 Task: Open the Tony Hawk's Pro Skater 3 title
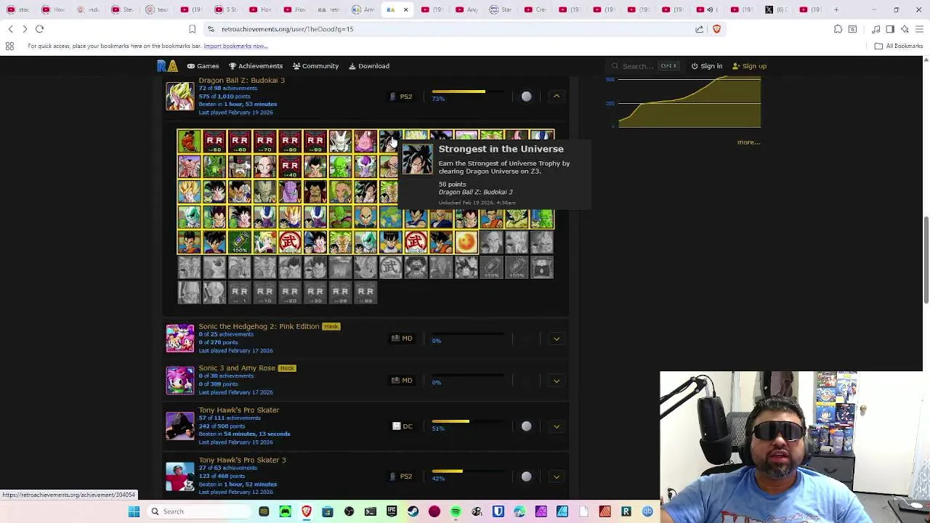(x=242, y=460)
